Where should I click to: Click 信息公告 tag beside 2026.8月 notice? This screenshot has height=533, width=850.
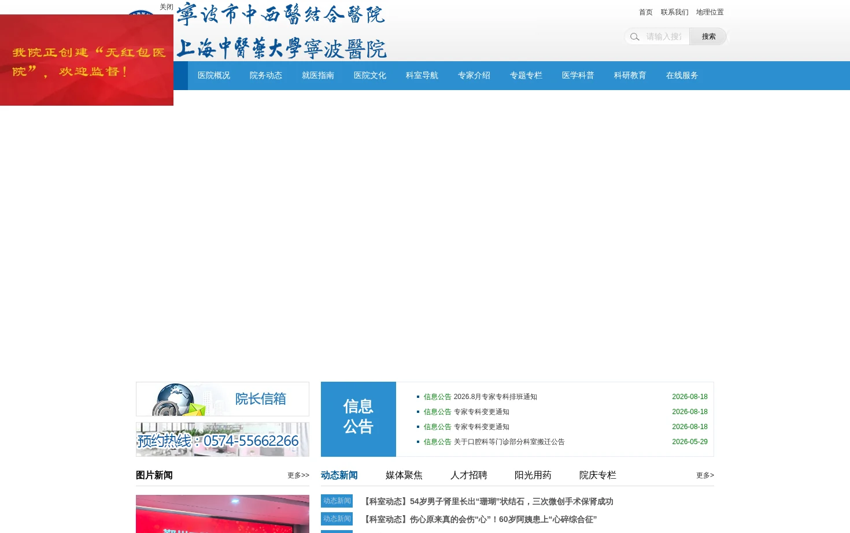point(437,397)
